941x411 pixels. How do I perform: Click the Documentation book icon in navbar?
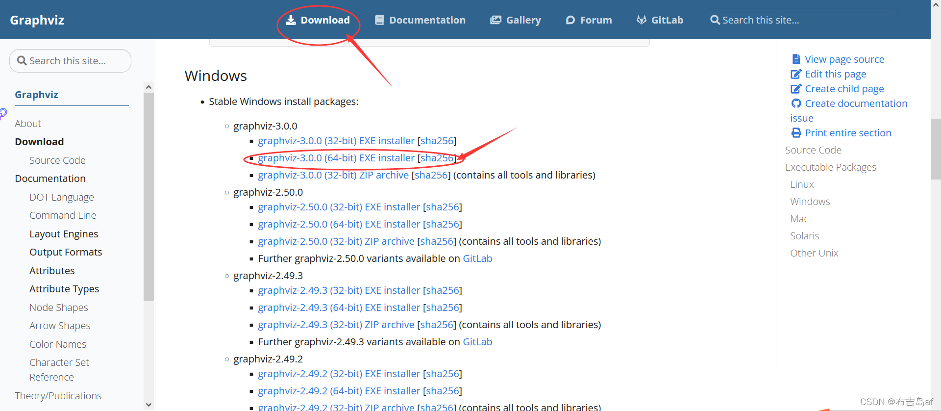[379, 20]
